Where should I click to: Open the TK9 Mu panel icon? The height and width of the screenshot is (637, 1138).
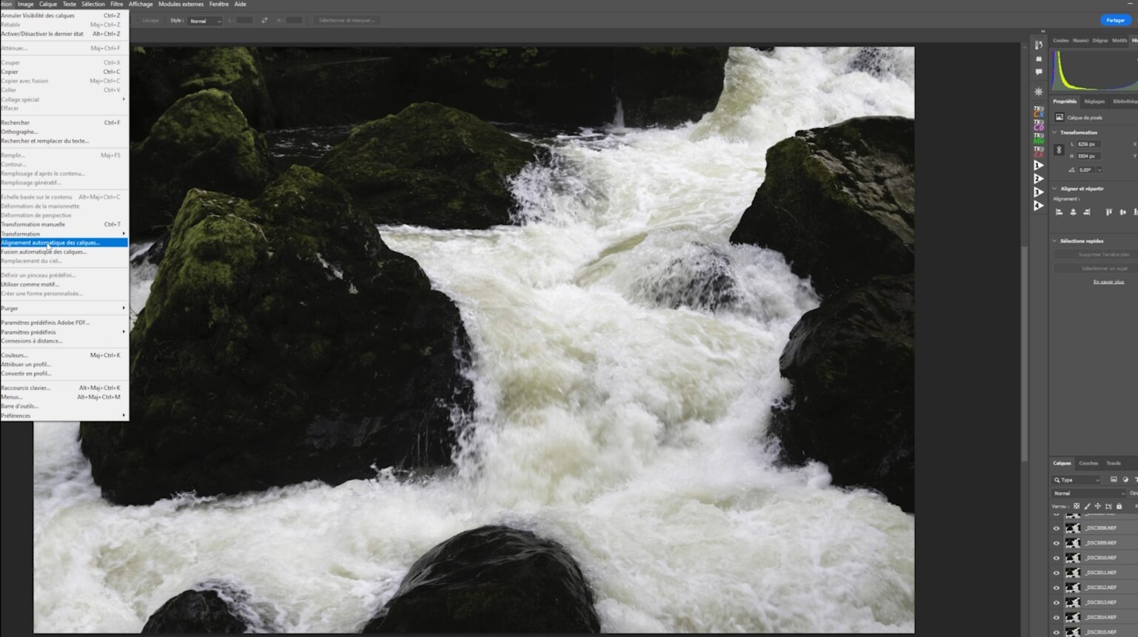[1039, 138]
